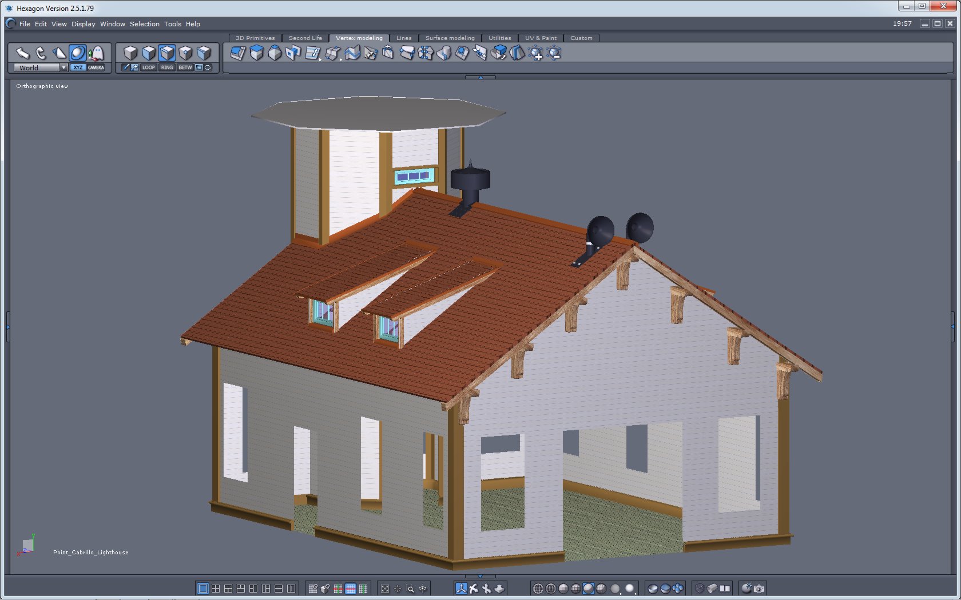961x600 pixels.
Task: Open the Lines tab
Action: pyautogui.click(x=404, y=38)
